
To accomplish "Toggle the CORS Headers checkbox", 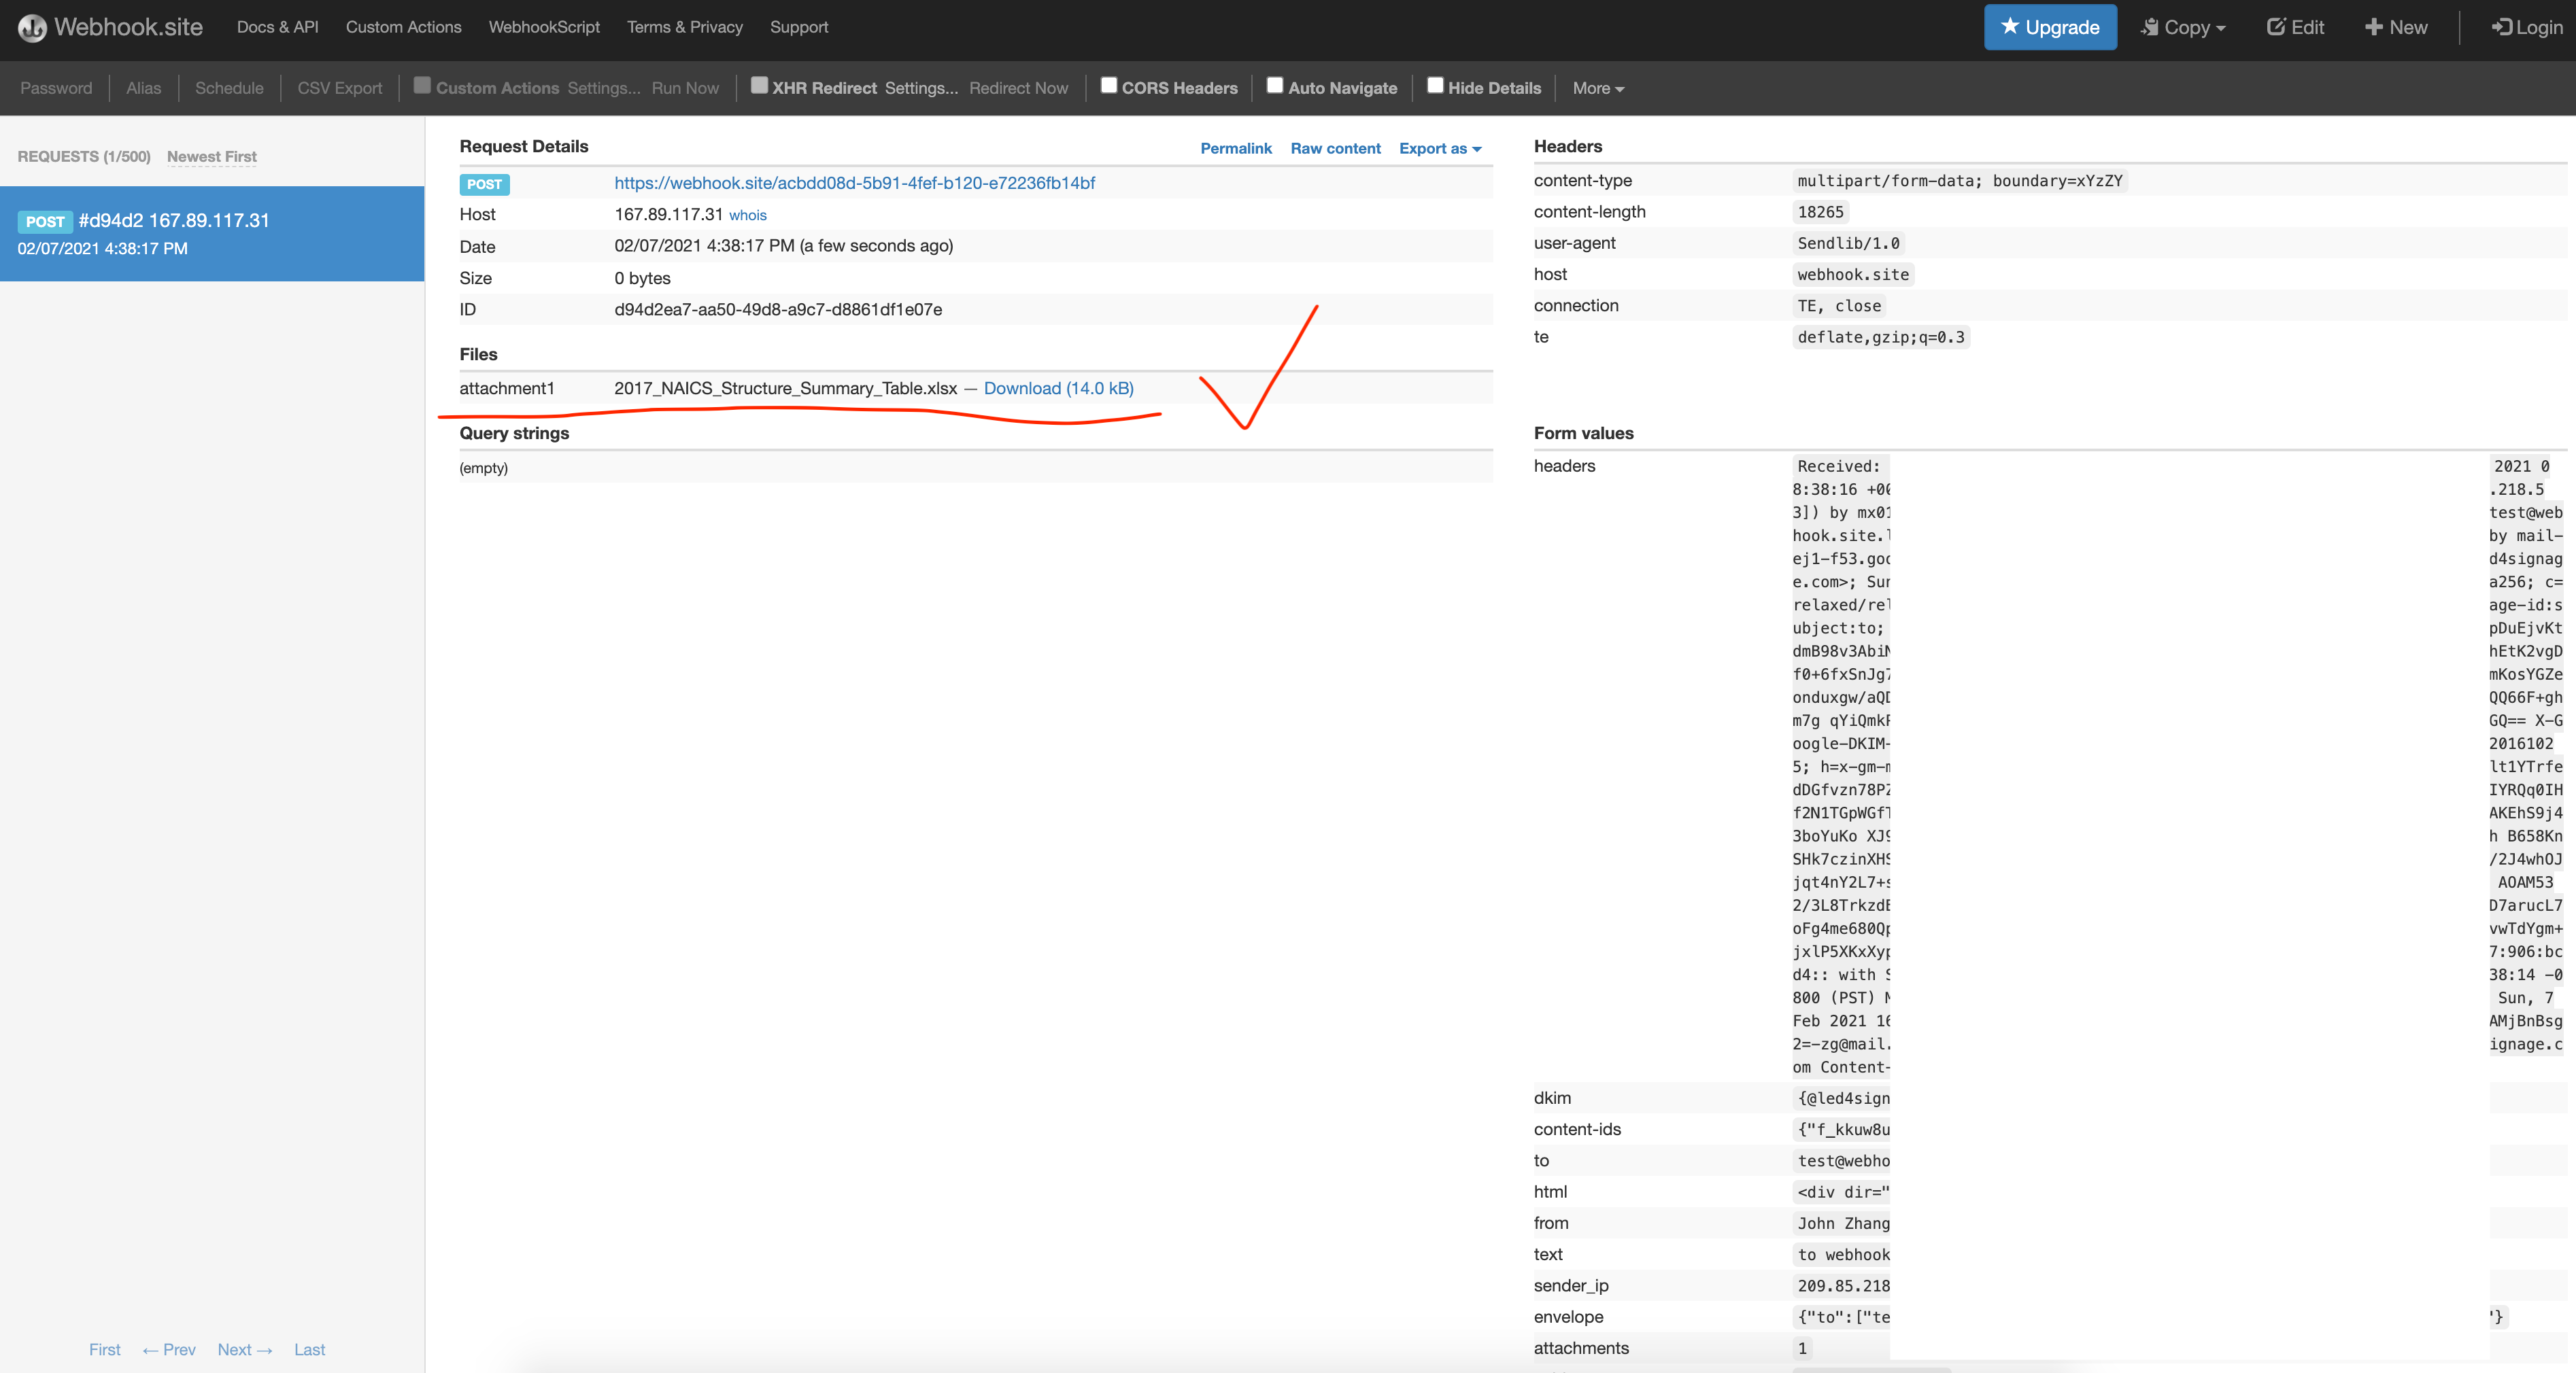I will (x=1109, y=86).
